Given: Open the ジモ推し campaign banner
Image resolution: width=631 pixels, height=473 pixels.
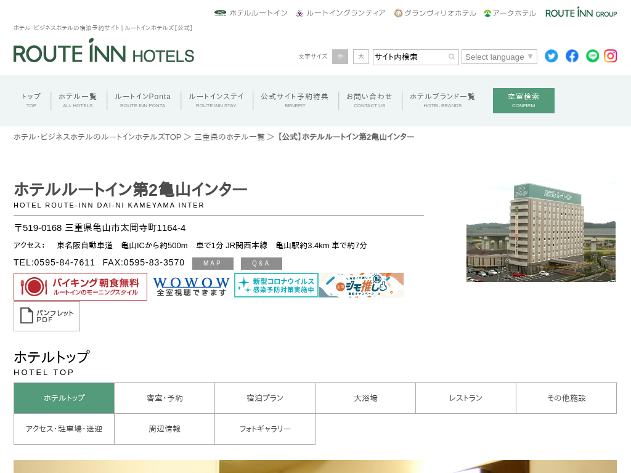Looking at the screenshot, I should click(361, 285).
